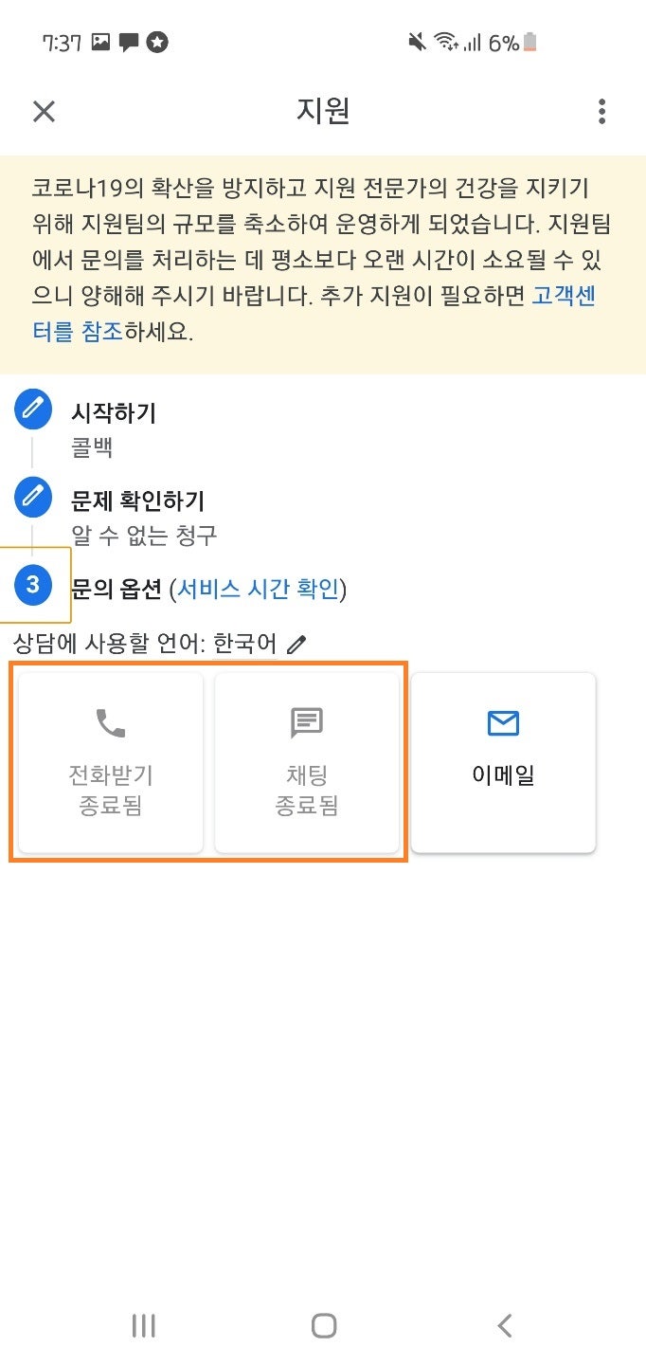646x1365 pixels.
Task: Open the 서비스 시간 확인 link
Action: 258,590
